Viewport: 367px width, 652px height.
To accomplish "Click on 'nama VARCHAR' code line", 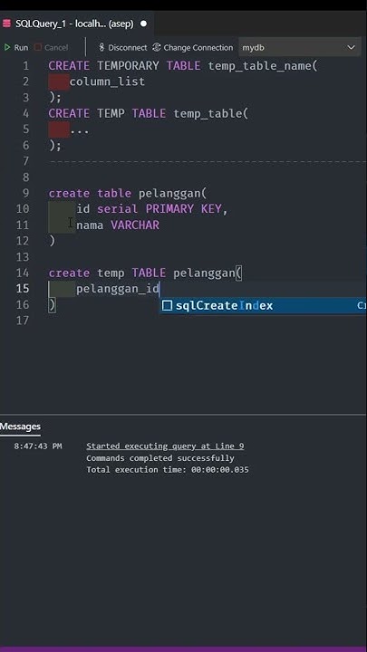I will pos(118,225).
